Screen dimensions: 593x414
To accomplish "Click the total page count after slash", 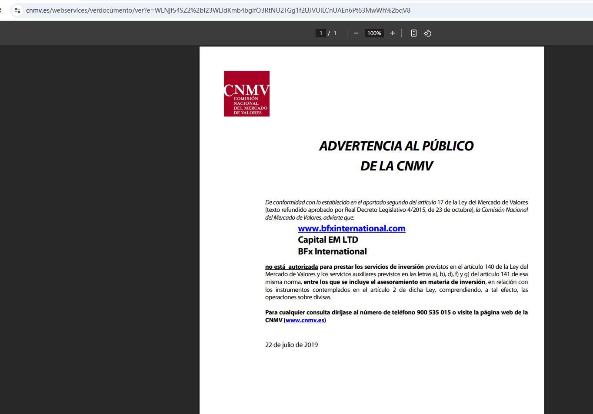I will (335, 33).
